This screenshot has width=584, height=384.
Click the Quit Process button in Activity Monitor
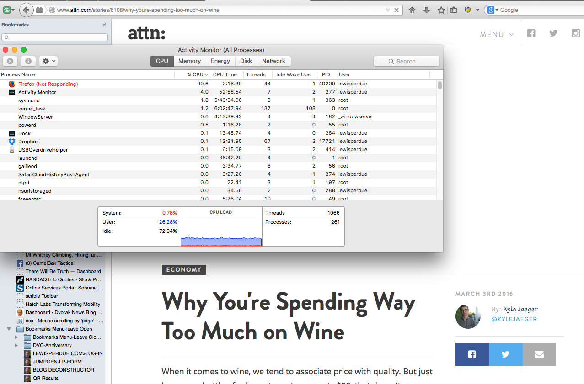click(10, 61)
